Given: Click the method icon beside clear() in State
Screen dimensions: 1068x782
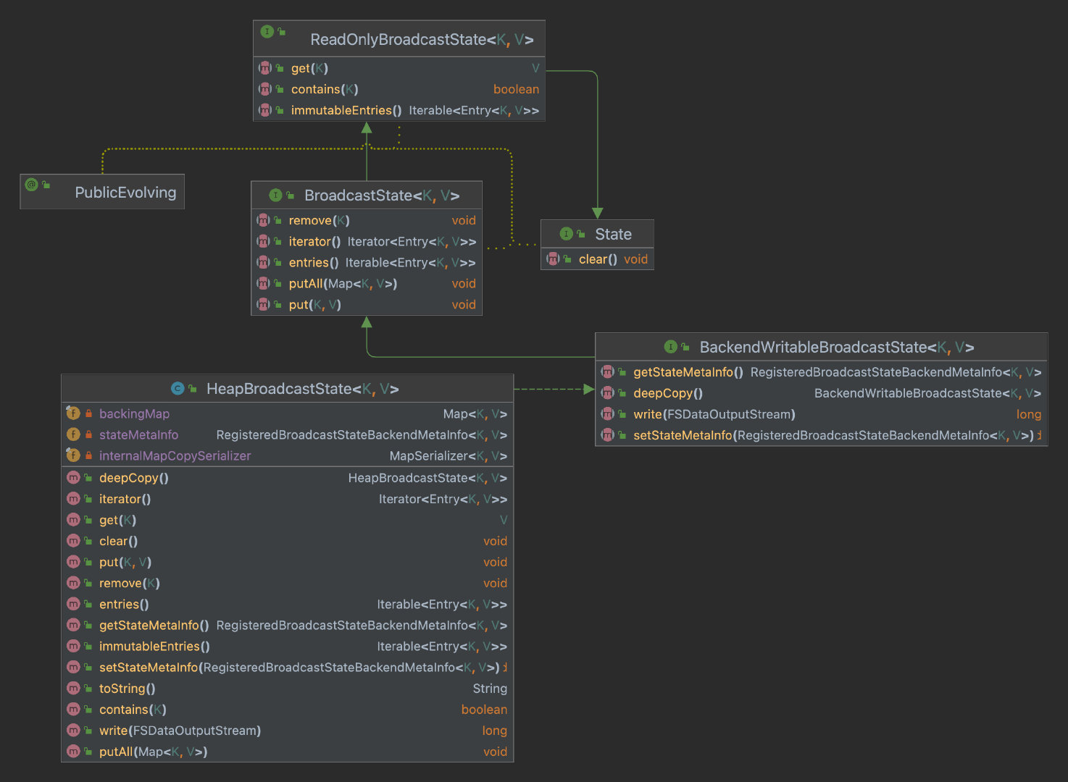Looking at the screenshot, I should [554, 259].
